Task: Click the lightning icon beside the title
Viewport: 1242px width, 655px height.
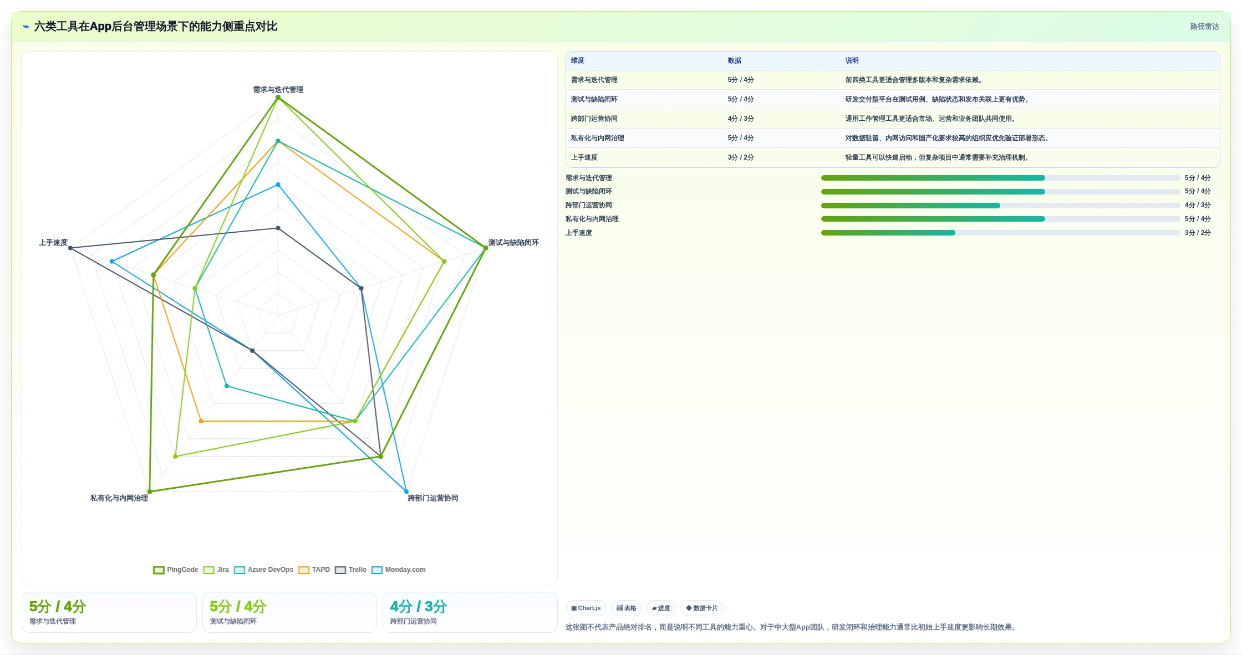Action: (x=26, y=27)
